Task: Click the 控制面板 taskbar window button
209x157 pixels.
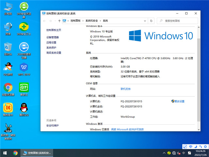Action: (x=37, y=153)
